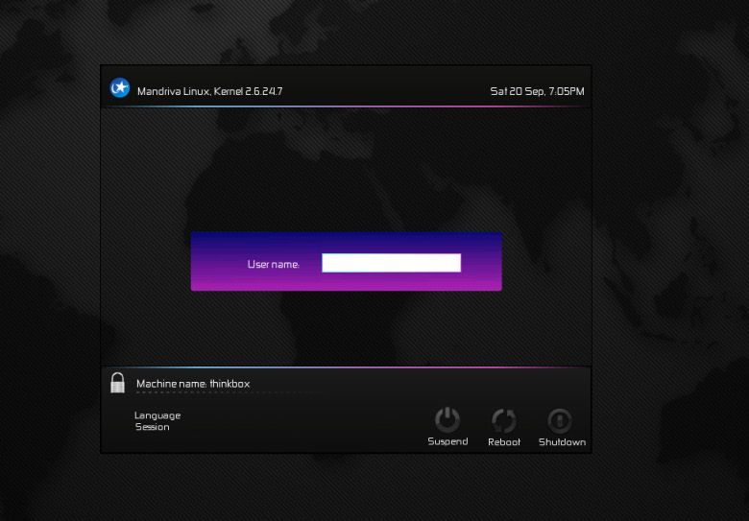Click the Suspend power icon
This screenshot has height=521, width=749.
click(x=447, y=419)
